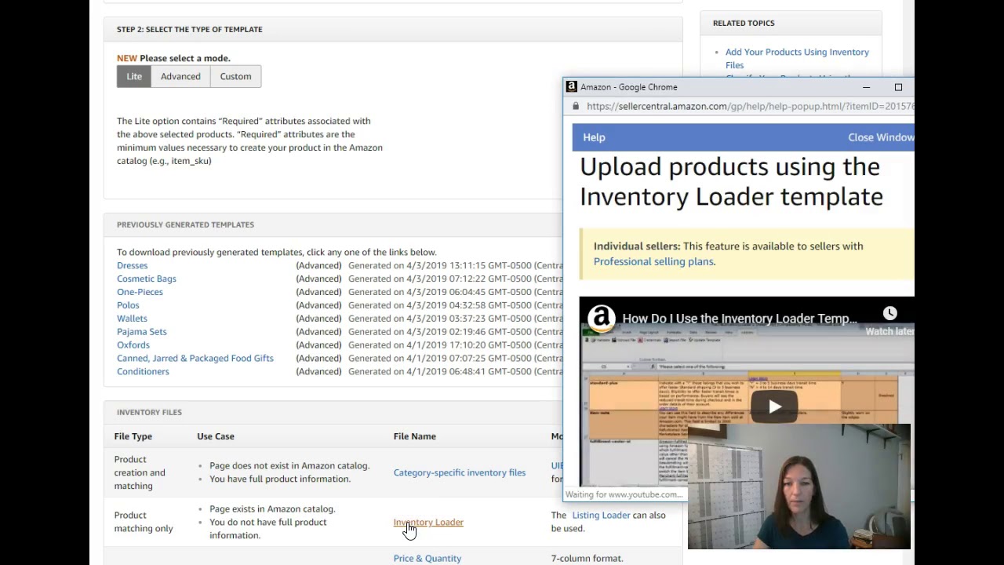
Task: Select the Advanced mode button
Action: pos(180,76)
